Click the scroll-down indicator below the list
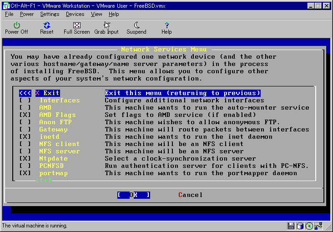Screen dimensions: 333x232 [43, 181]
